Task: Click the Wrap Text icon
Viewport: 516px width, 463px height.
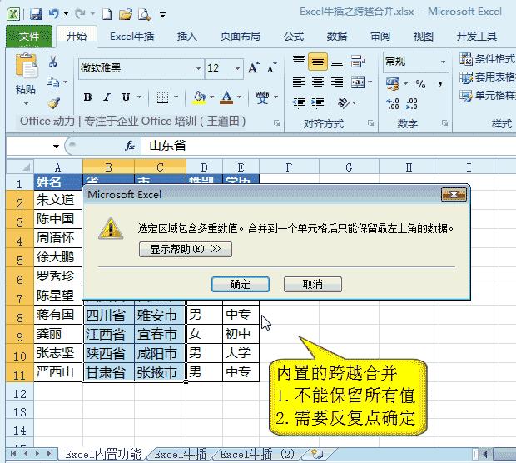Action: pos(358,62)
